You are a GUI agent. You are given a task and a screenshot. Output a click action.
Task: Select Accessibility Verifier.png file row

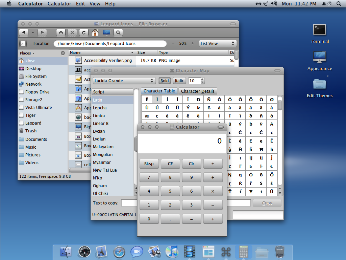pyautogui.click(x=151, y=60)
